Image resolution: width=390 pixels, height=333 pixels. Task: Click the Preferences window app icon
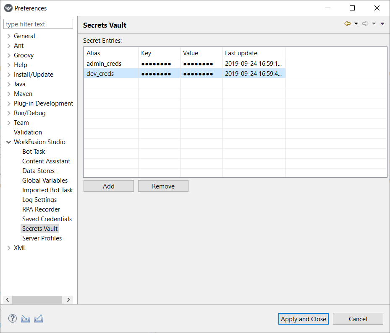click(8, 8)
